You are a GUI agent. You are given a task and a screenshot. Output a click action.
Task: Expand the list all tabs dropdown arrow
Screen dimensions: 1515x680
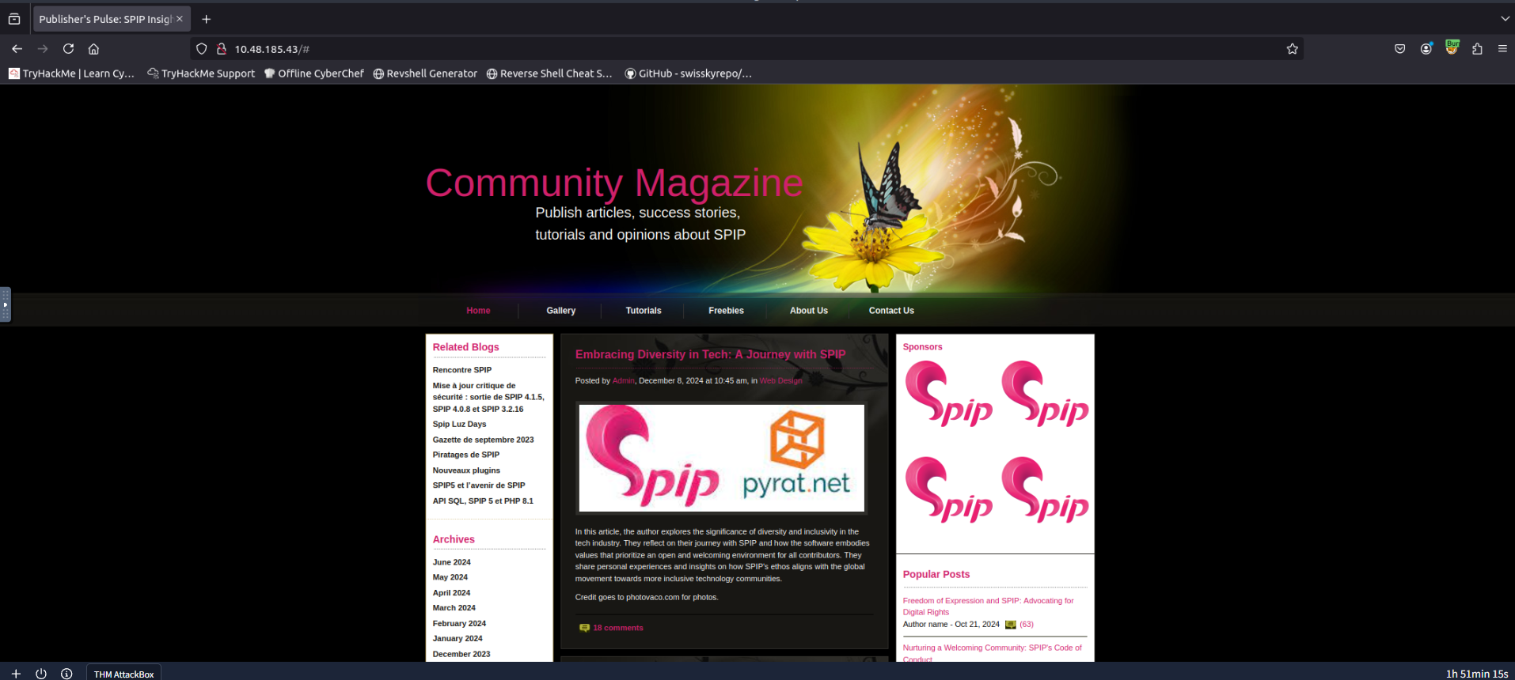tap(1505, 19)
